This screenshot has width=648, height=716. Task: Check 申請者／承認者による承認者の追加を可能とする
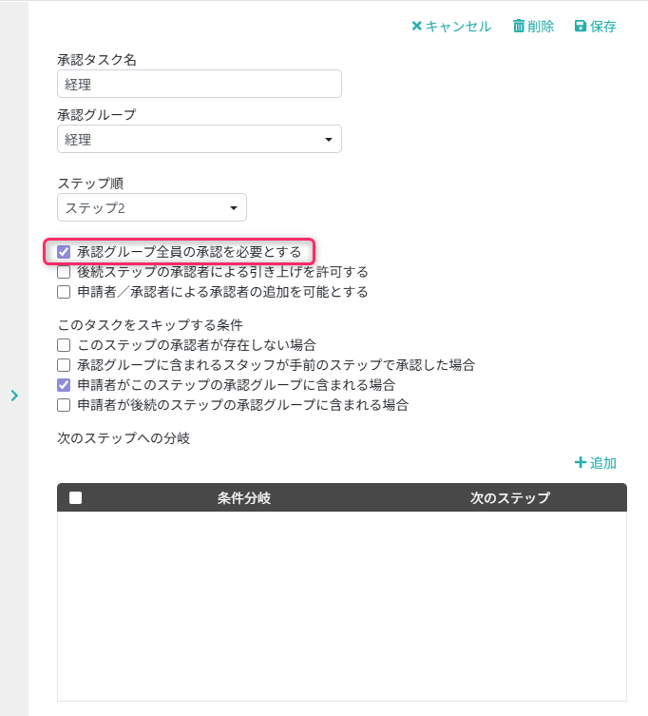tap(64, 292)
